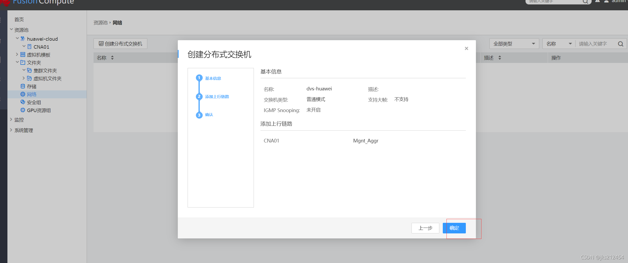Select the 存储 storage icon in sidebar
This screenshot has width=628, height=263.
pos(23,86)
